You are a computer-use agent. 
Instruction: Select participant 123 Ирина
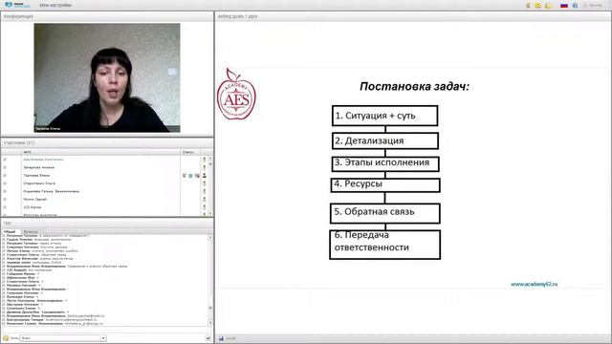32,207
